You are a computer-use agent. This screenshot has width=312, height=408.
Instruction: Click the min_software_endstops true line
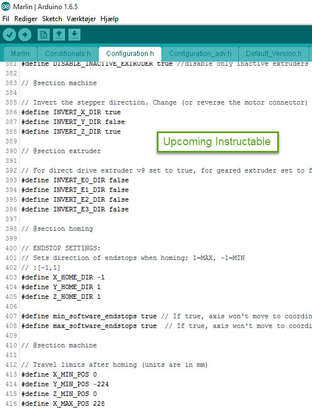166,316
